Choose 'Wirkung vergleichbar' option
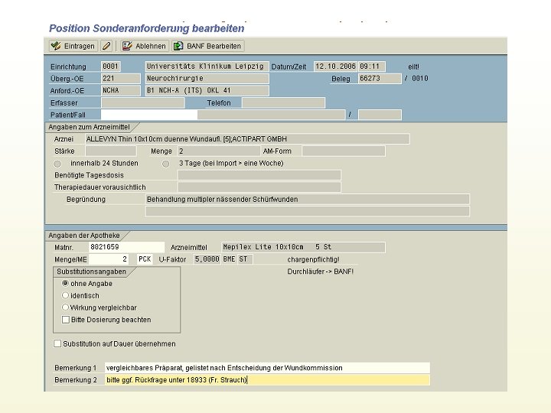Image resolution: width=551 pixels, height=413 pixels. coord(65,307)
